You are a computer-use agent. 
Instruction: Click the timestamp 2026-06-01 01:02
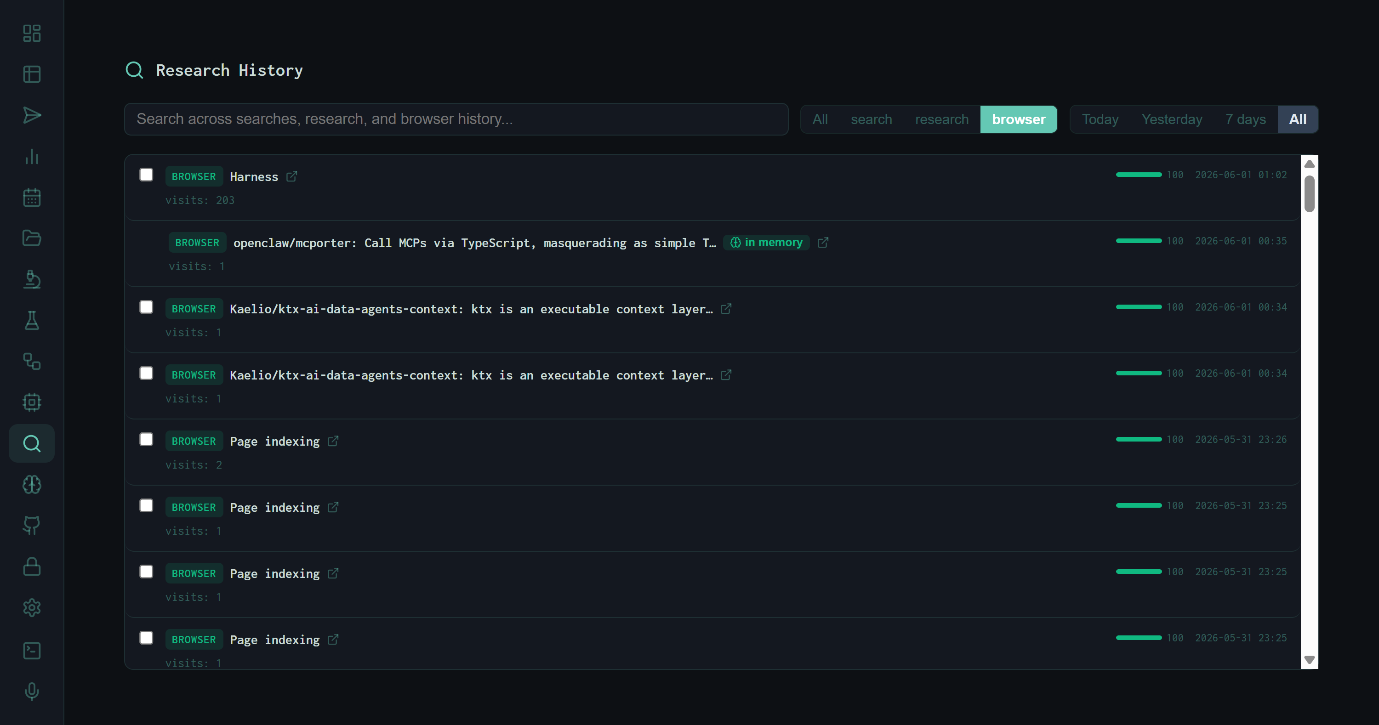coord(1241,175)
